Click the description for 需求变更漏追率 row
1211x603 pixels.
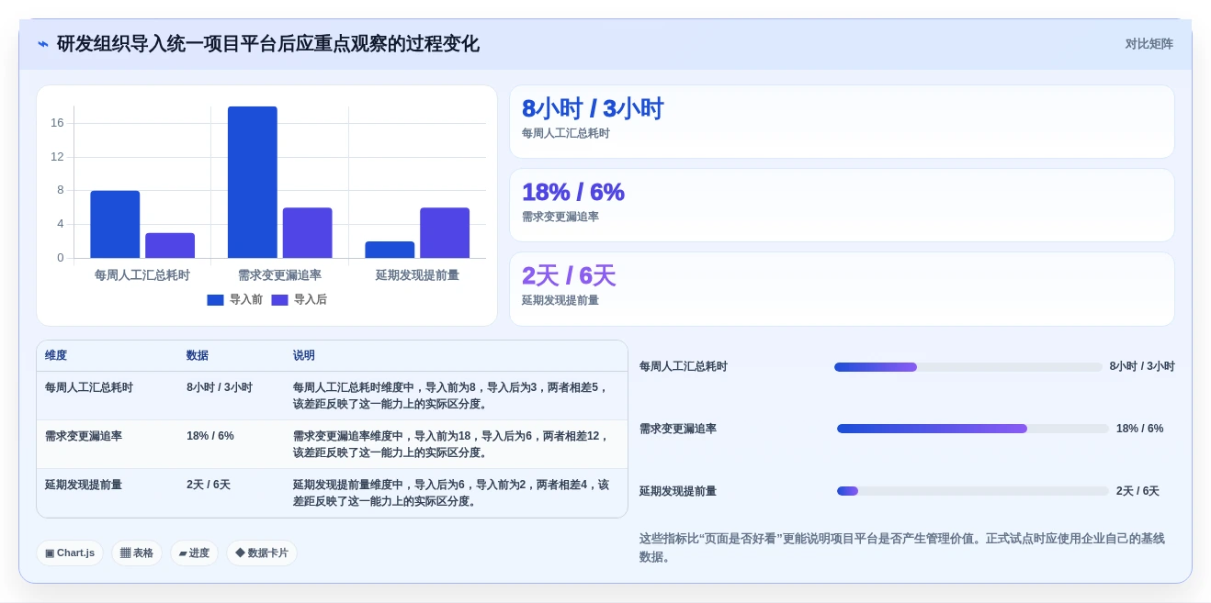click(451, 444)
